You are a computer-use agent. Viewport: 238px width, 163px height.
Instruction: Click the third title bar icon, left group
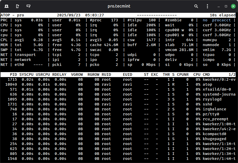[x=28, y=6]
